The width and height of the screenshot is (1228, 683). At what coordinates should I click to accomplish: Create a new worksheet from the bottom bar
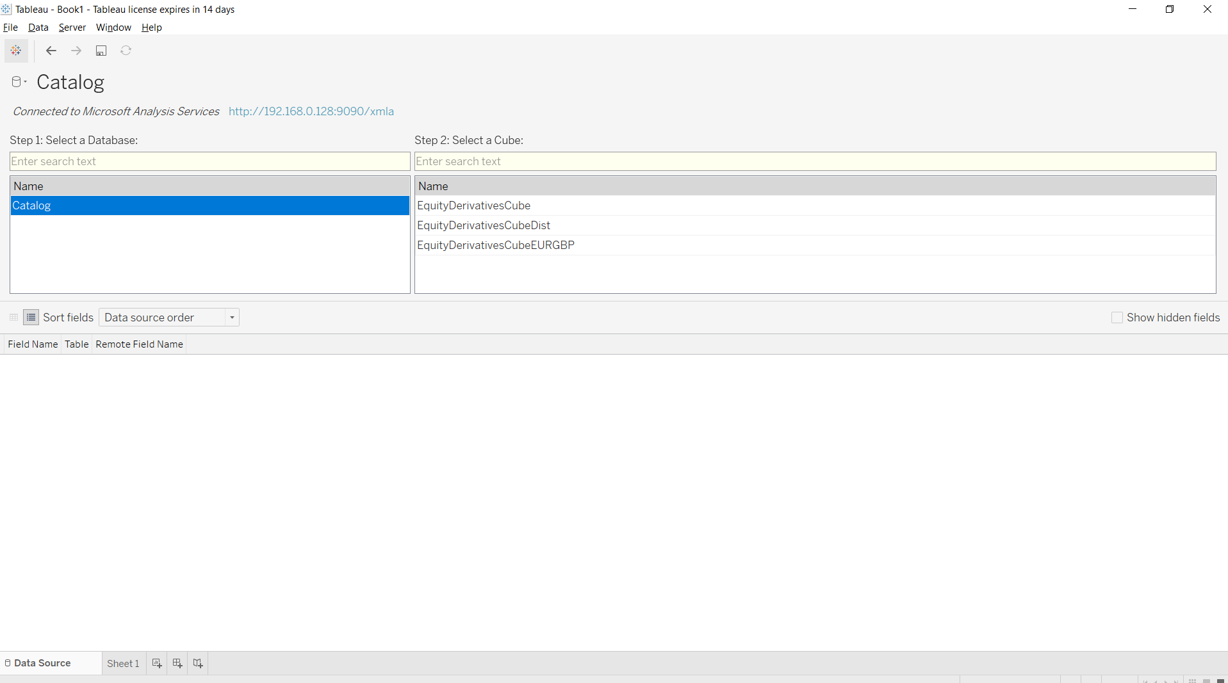[156, 663]
